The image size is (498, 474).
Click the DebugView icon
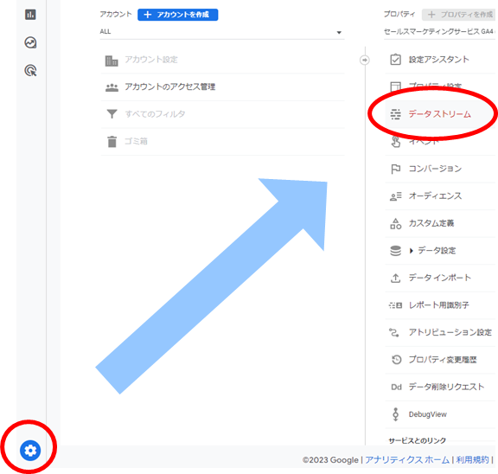pyautogui.click(x=395, y=414)
